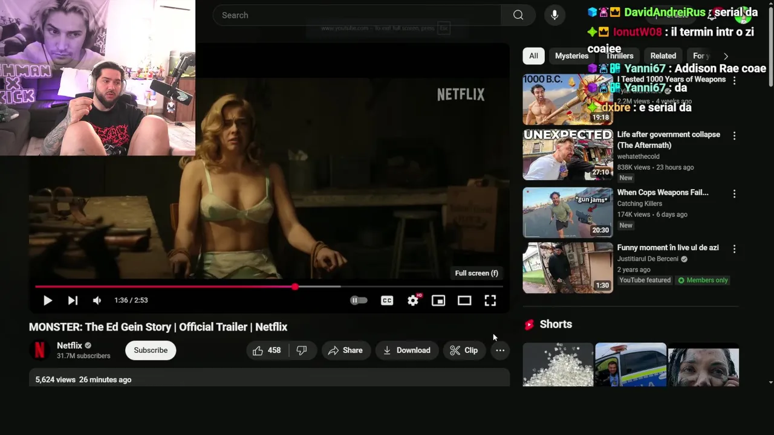Select the All filter chip
The width and height of the screenshot is (774, 435).
(533, 56)
